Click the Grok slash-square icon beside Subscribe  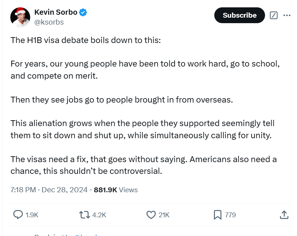[x=273, y=15]
